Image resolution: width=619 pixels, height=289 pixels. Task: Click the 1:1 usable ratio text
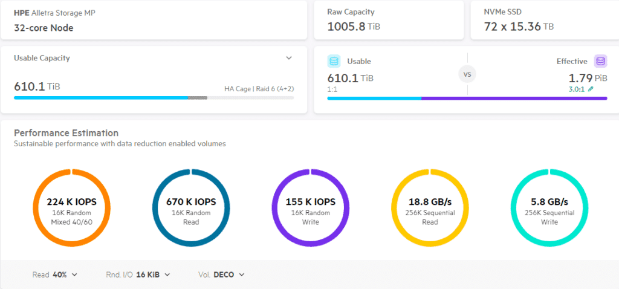point(332,89)
